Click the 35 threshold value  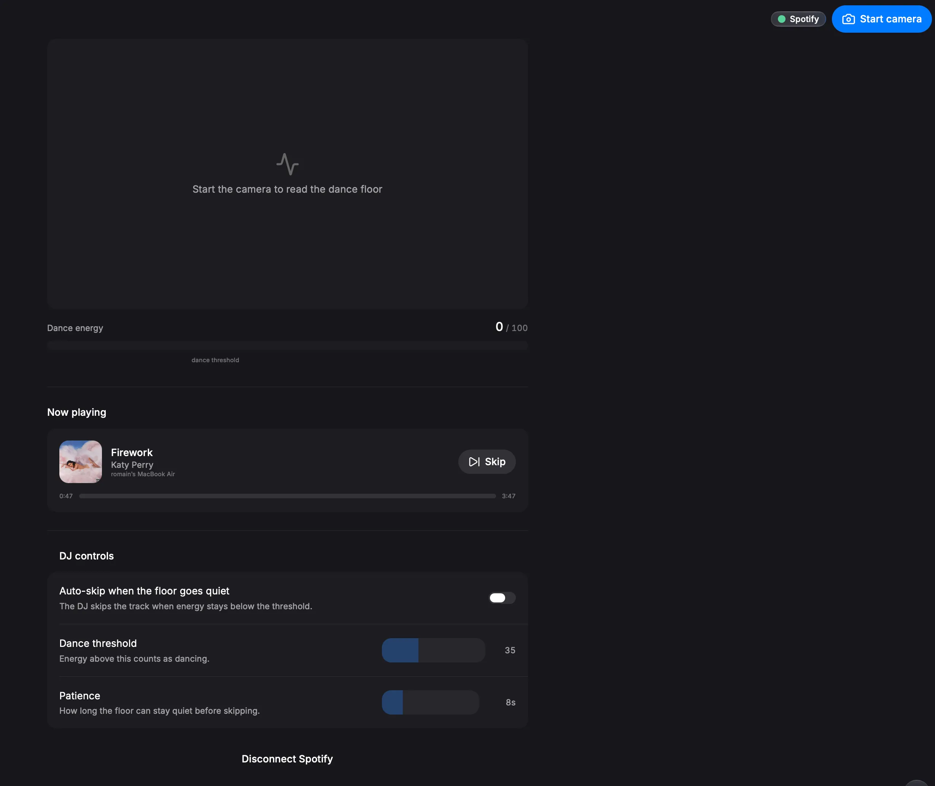click(x=510, y=650)
